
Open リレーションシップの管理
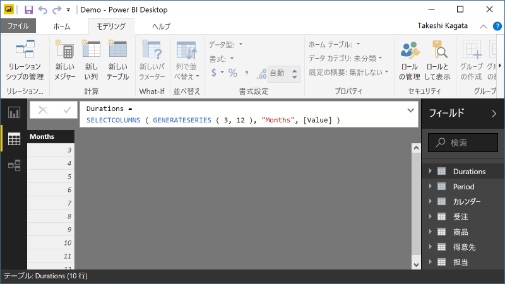[x=25, y=60]
